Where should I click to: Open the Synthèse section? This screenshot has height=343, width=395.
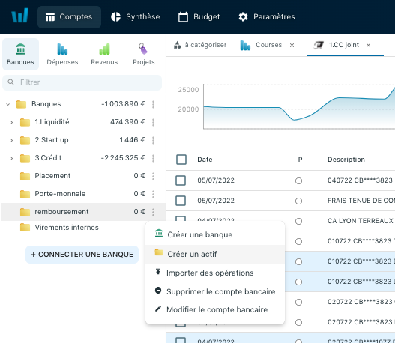click(136, 17)
